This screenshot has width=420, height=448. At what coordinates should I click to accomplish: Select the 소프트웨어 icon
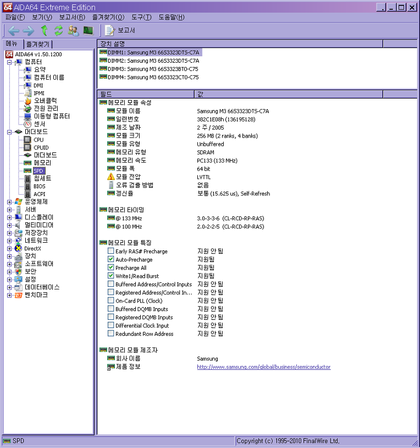pyautogui.click(x=18, y=264)
